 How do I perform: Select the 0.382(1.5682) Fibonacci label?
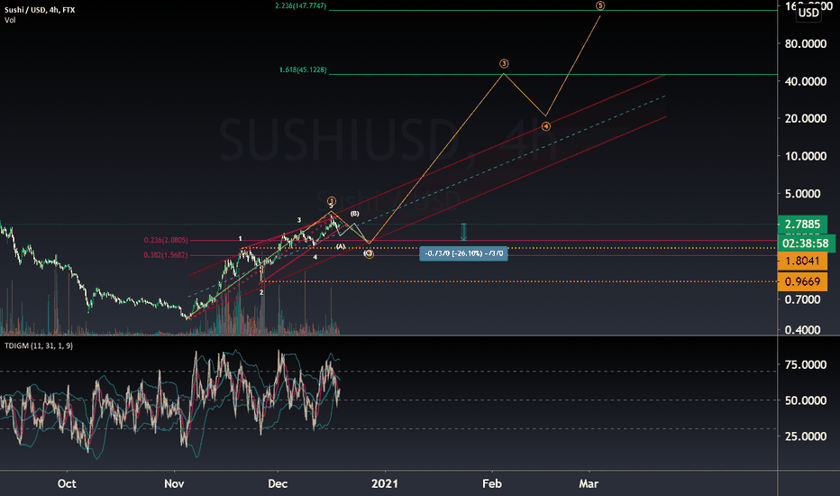pos(166,255)
